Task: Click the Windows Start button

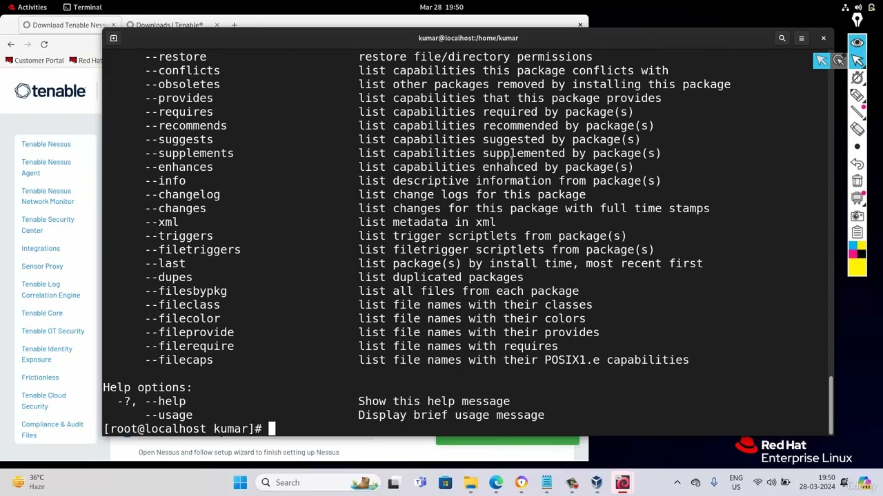Action: 240,482
